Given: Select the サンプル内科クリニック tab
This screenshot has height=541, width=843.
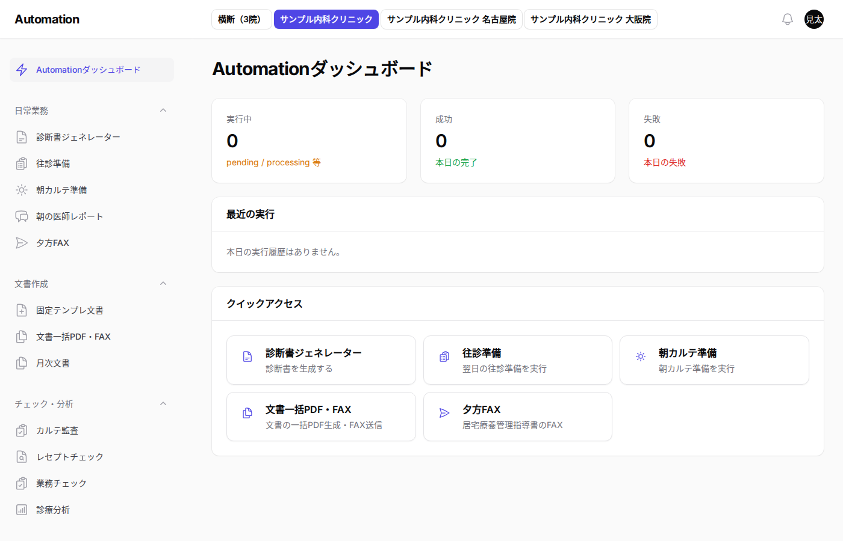Looking at the screenshot, I should point(326,19).
